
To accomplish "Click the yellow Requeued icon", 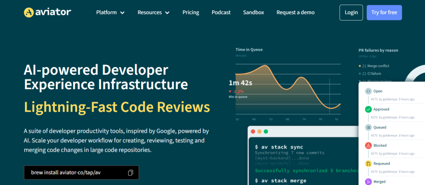I will (x=368, y=163).
